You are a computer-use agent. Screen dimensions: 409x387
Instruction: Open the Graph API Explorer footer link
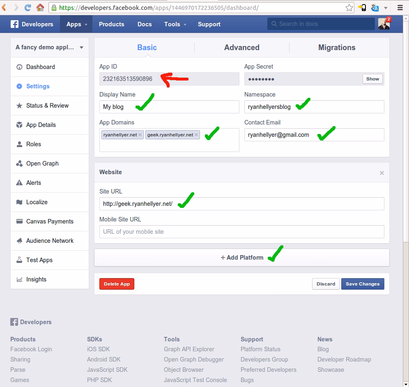coord(189,349)
